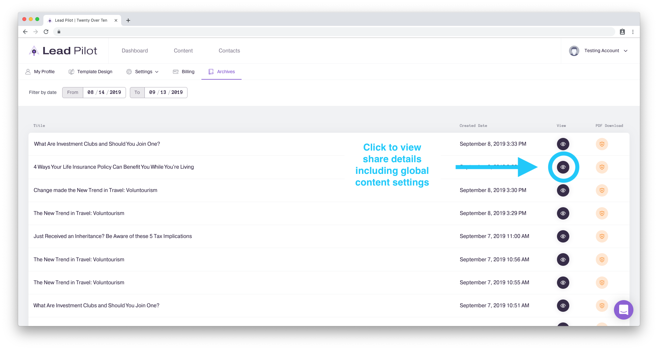Screen dimensions: 658x350
Task: Open the chat support widget
Action: (623, 310)
